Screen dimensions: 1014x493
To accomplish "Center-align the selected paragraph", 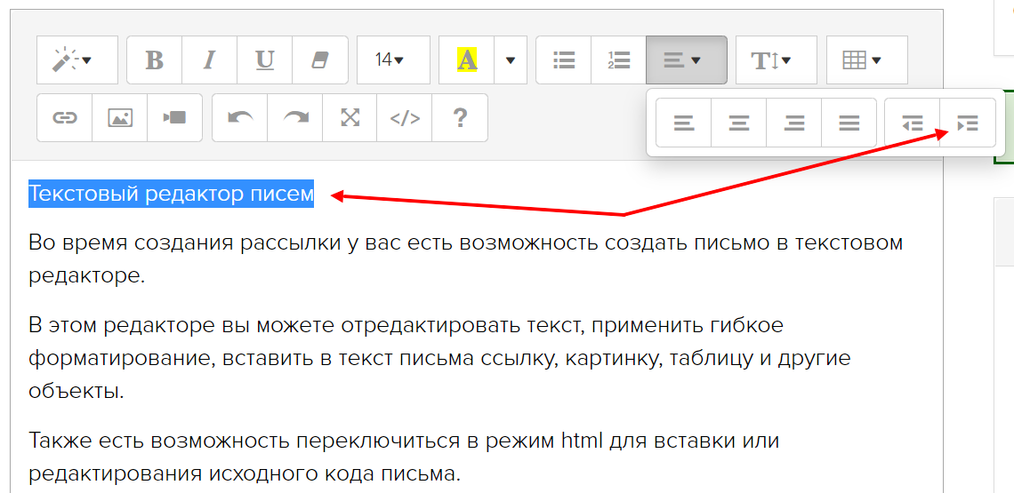I will pyautogui.click(x=739, y=123).
